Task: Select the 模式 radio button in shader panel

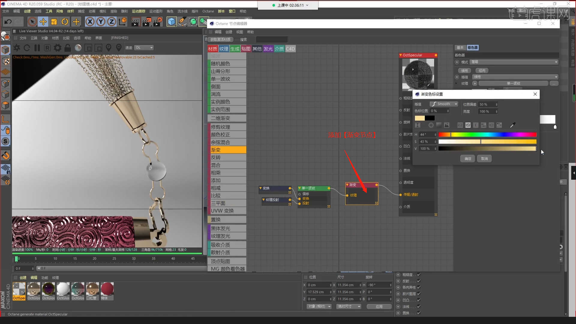Action: (x=457, y=62)
